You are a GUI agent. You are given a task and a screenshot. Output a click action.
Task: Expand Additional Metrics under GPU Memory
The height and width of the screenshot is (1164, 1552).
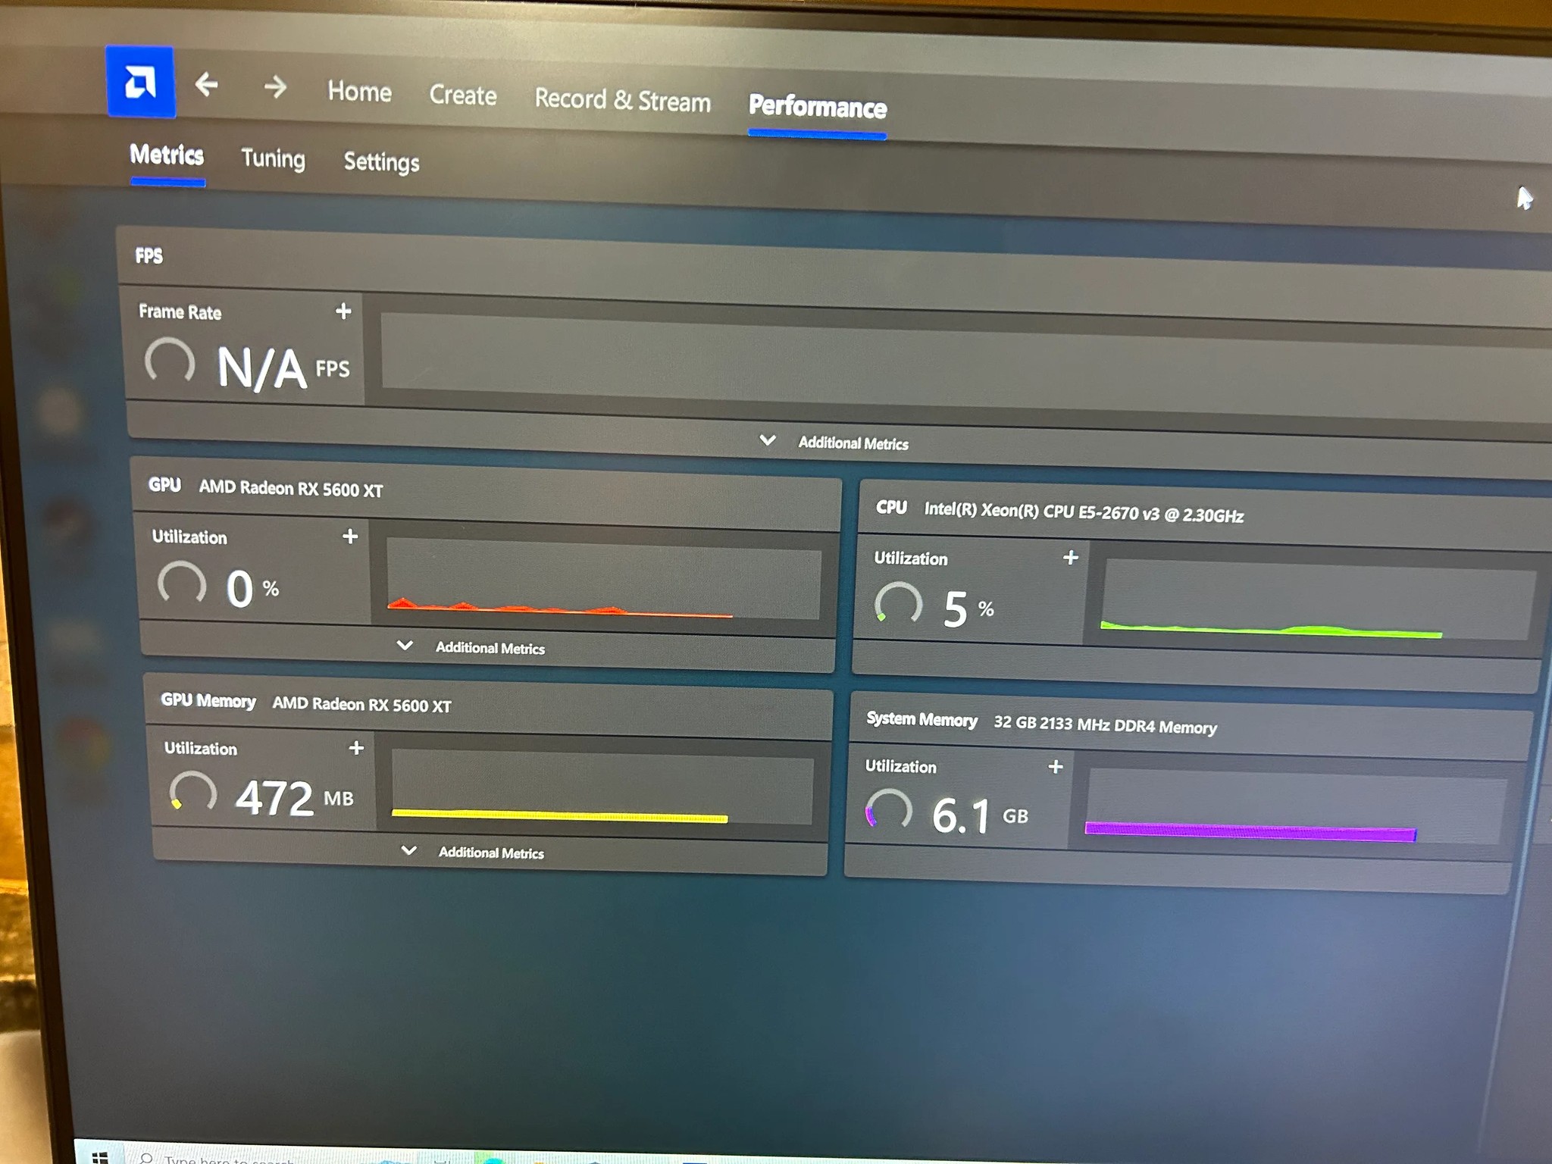[473, 852]
